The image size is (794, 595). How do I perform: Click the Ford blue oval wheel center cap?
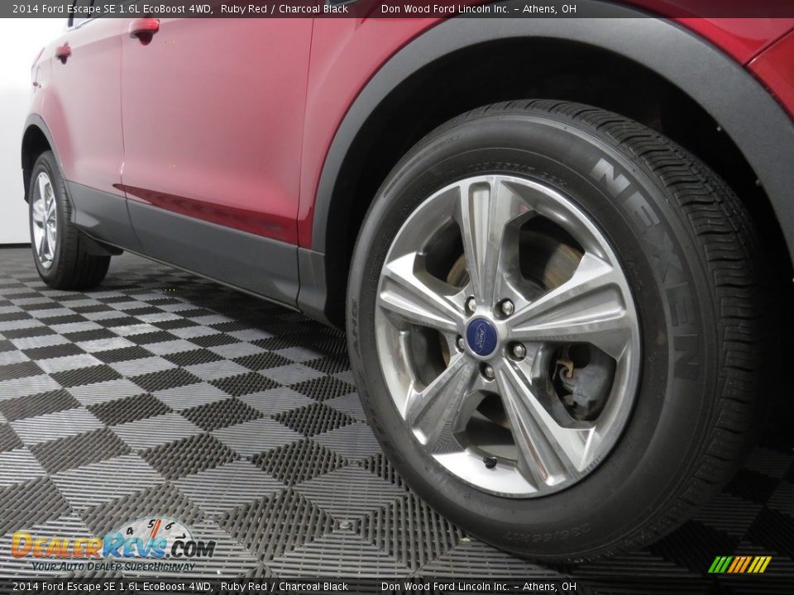point(481,336)
